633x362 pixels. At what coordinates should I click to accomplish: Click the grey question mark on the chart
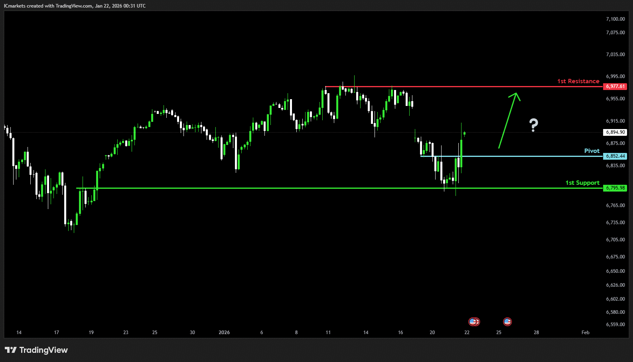[533, 125]
